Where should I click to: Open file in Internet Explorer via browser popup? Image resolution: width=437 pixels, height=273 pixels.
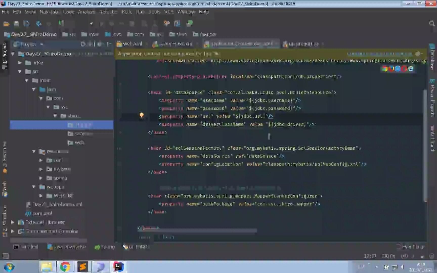click(x=411, y=69)
